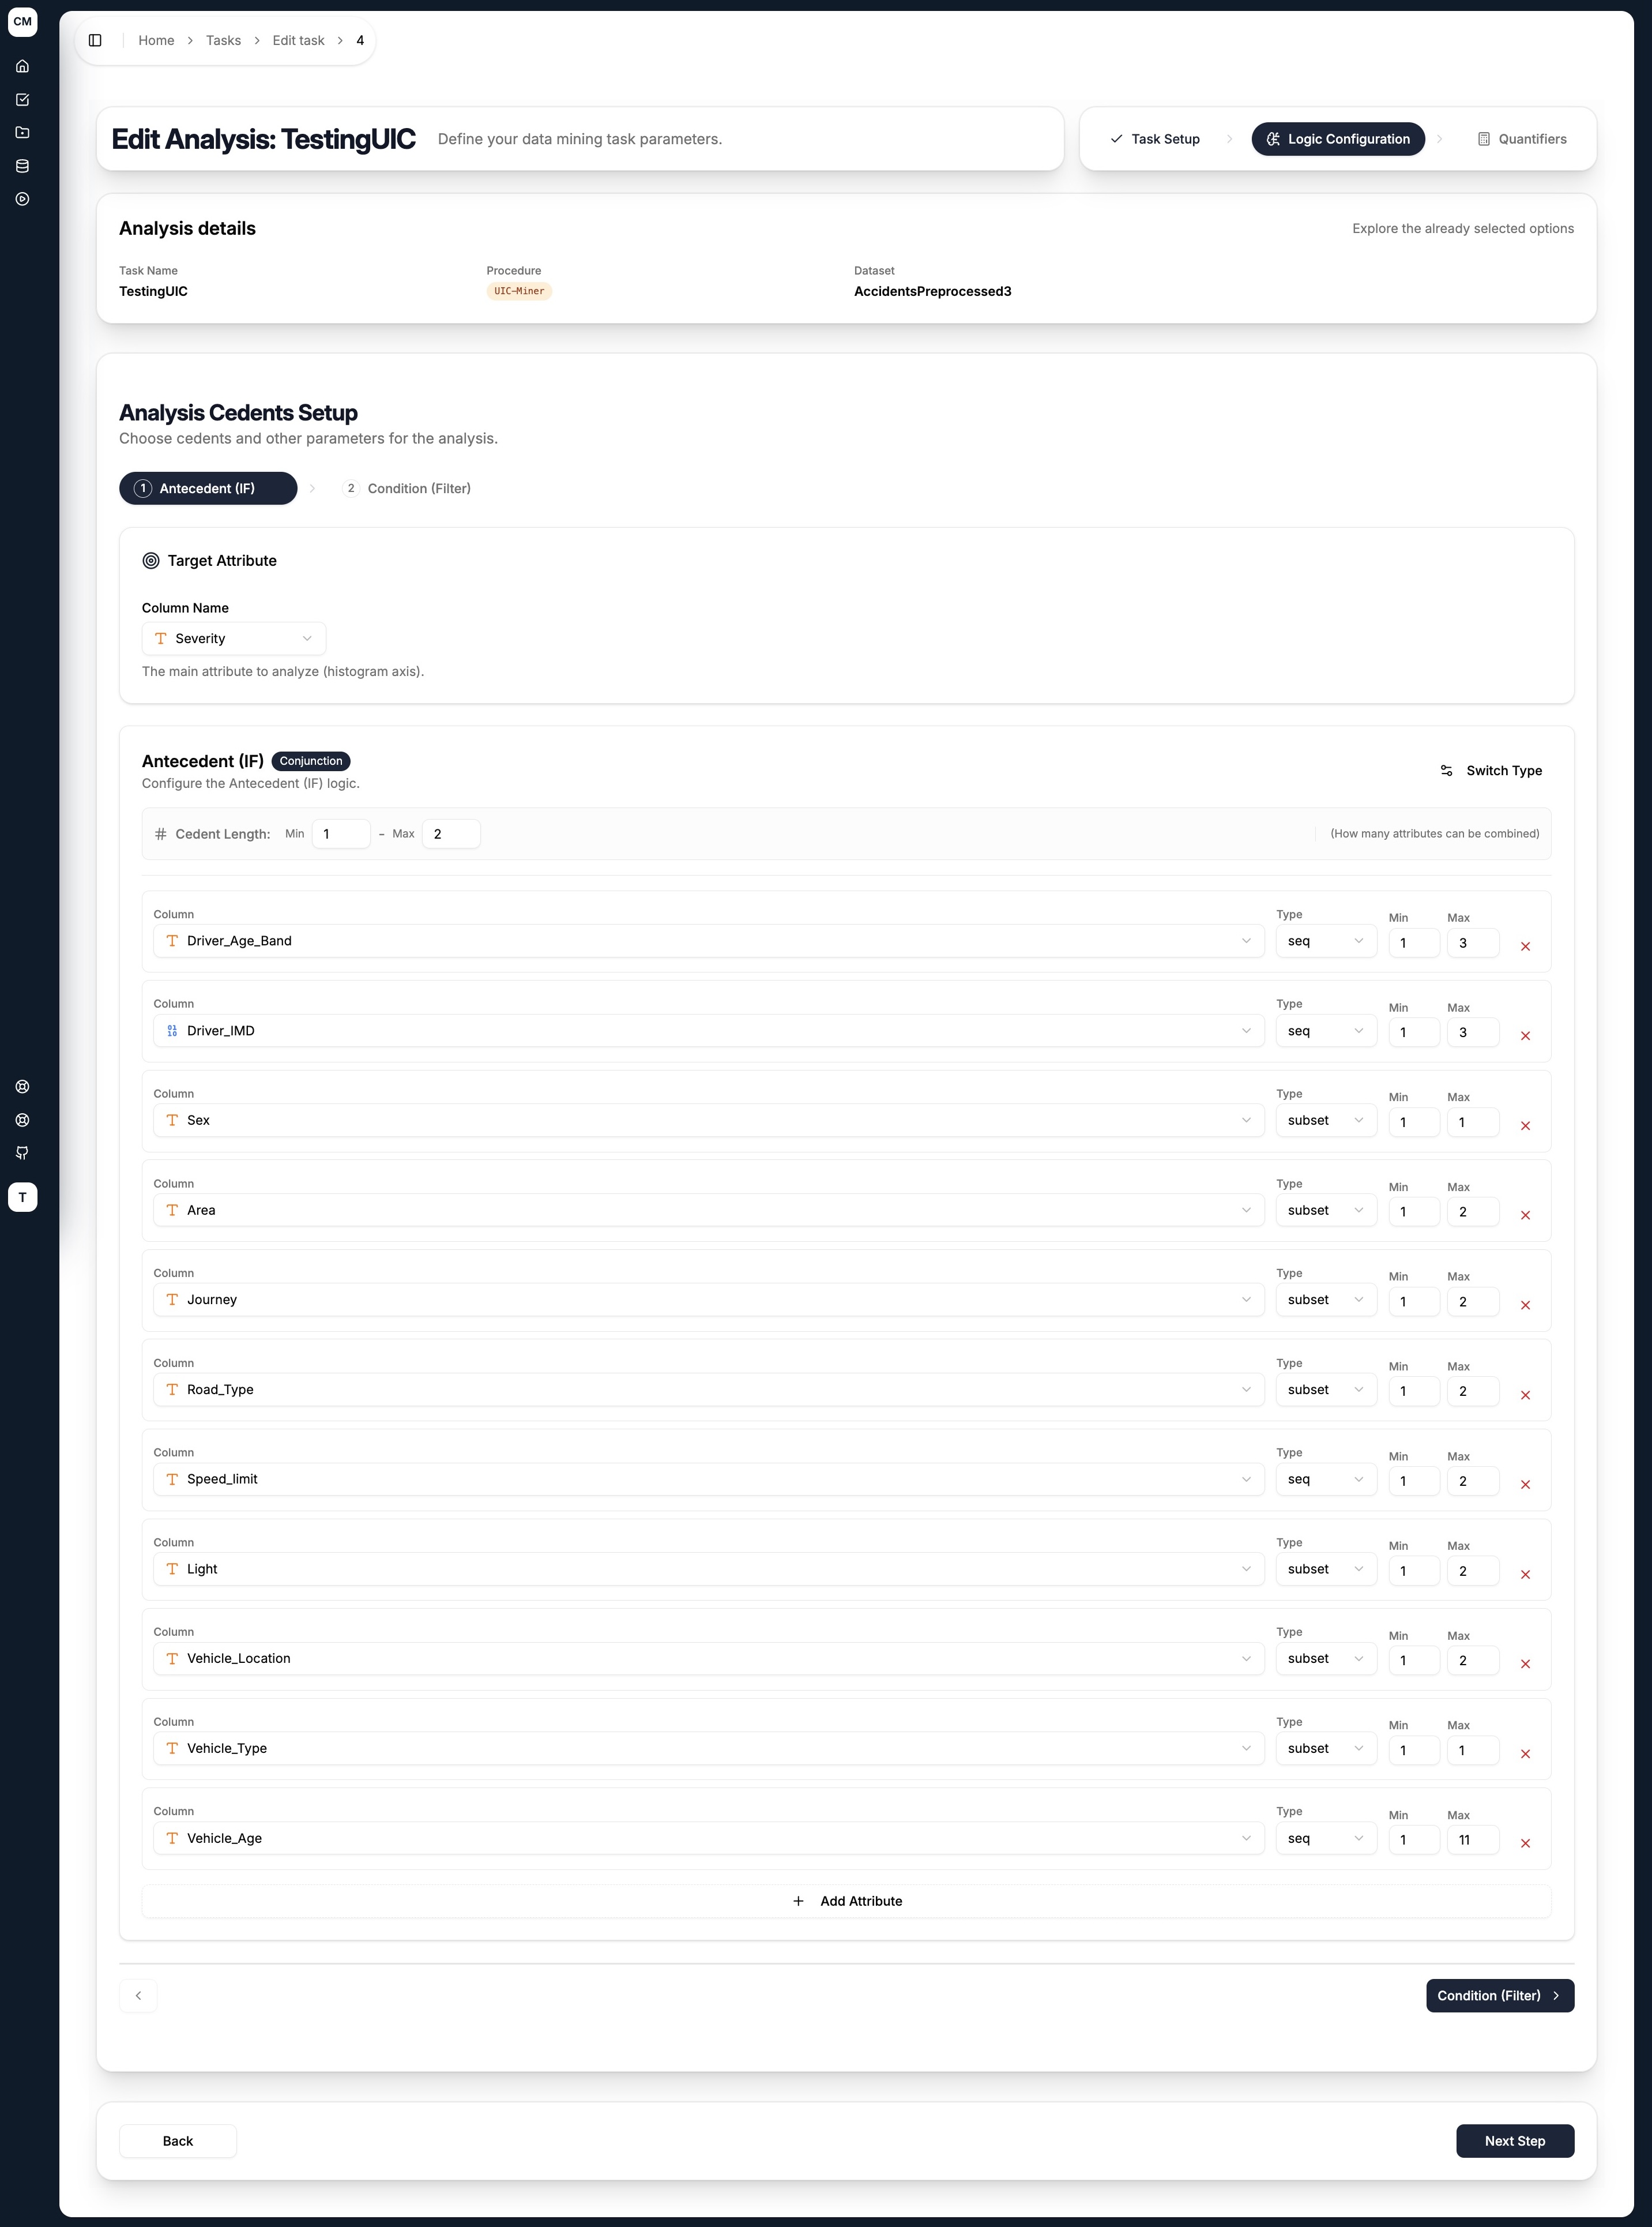Remove the Driver_IMD attribute row

click(1525, 1036)
